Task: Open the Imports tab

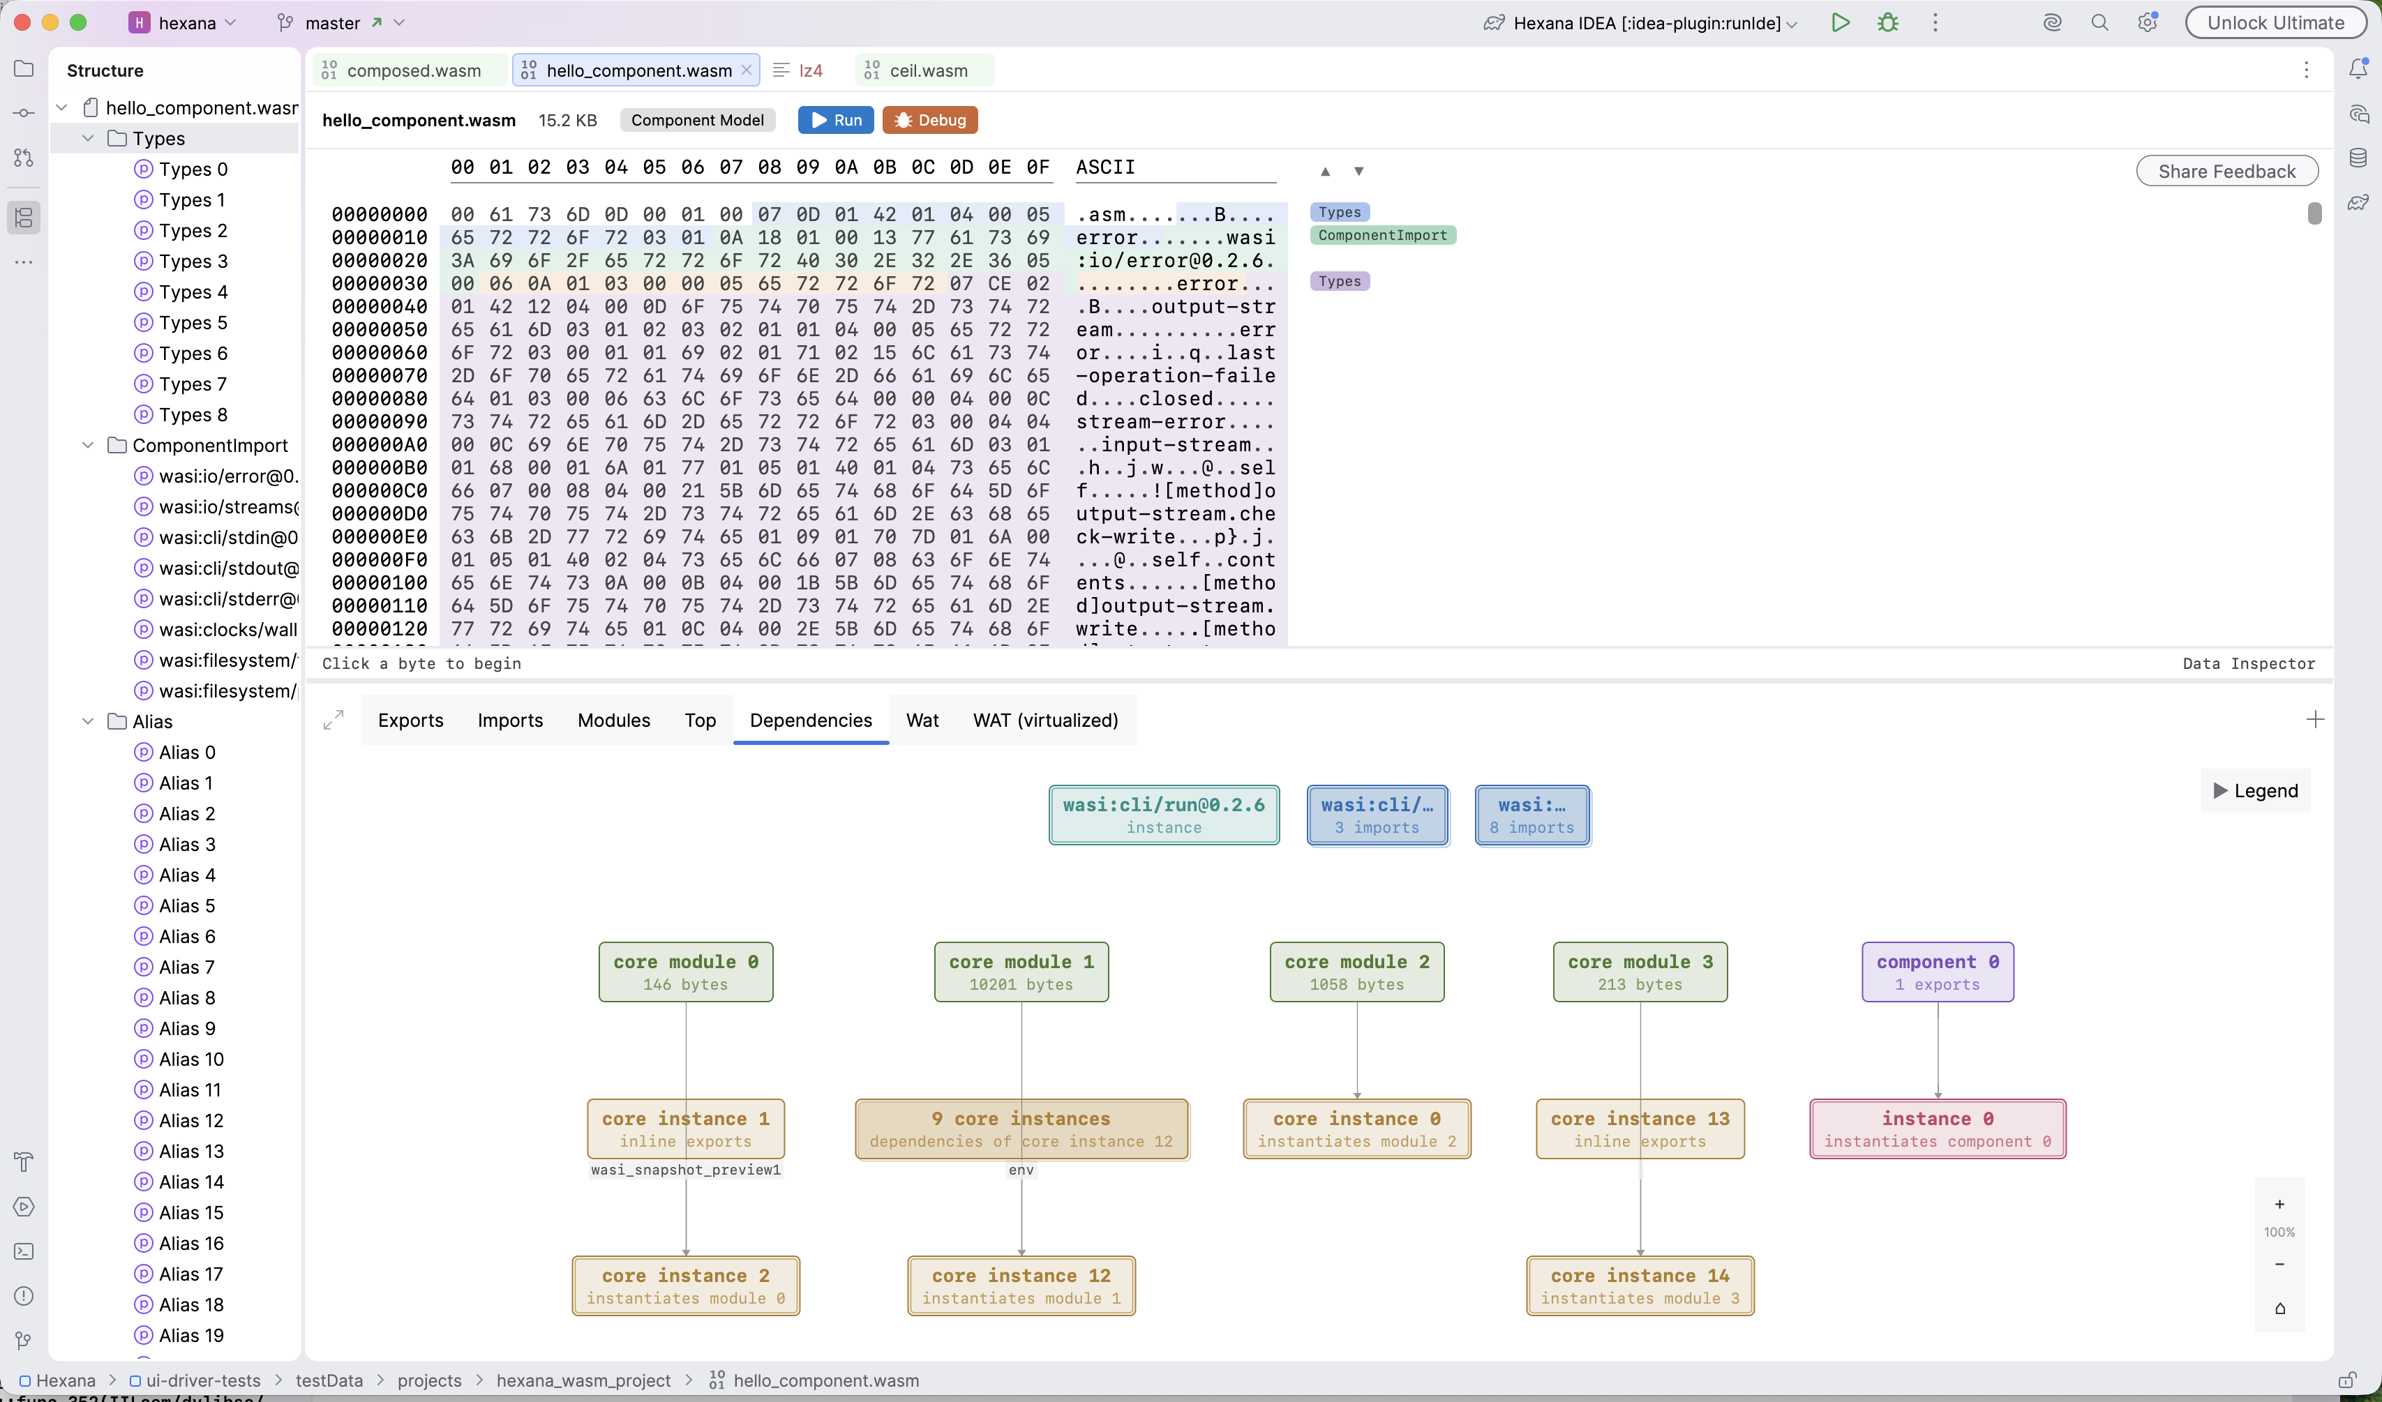Action: 511,720
